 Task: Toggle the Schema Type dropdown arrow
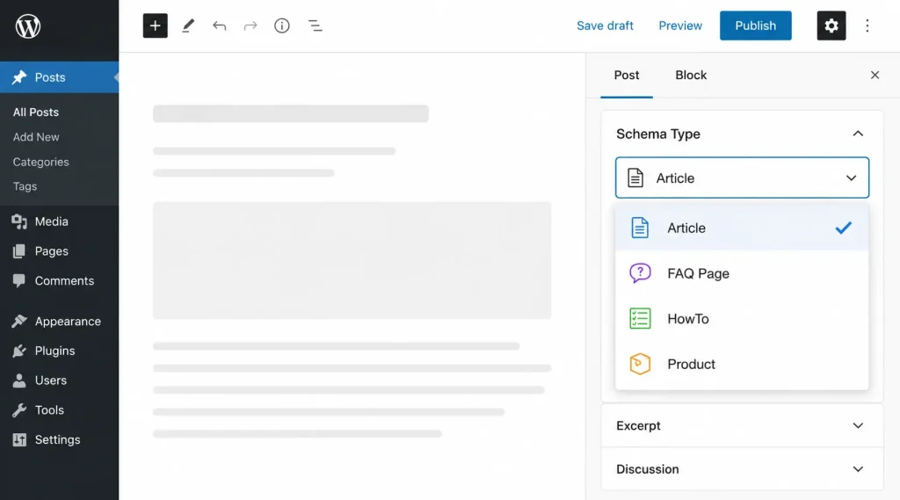851,178
